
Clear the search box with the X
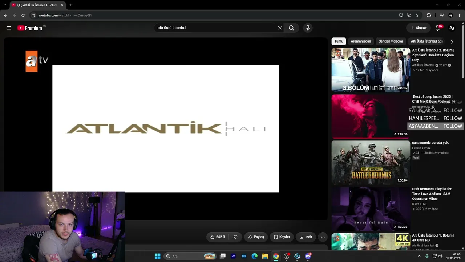coord(280,28)
